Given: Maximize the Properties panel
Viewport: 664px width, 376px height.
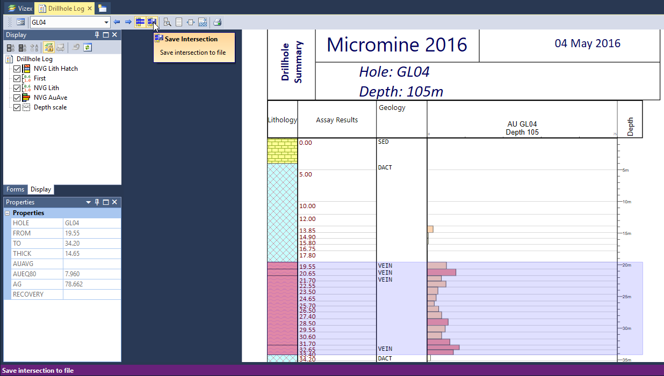Looking at the screenshot, I should click(x=106, y=202).
